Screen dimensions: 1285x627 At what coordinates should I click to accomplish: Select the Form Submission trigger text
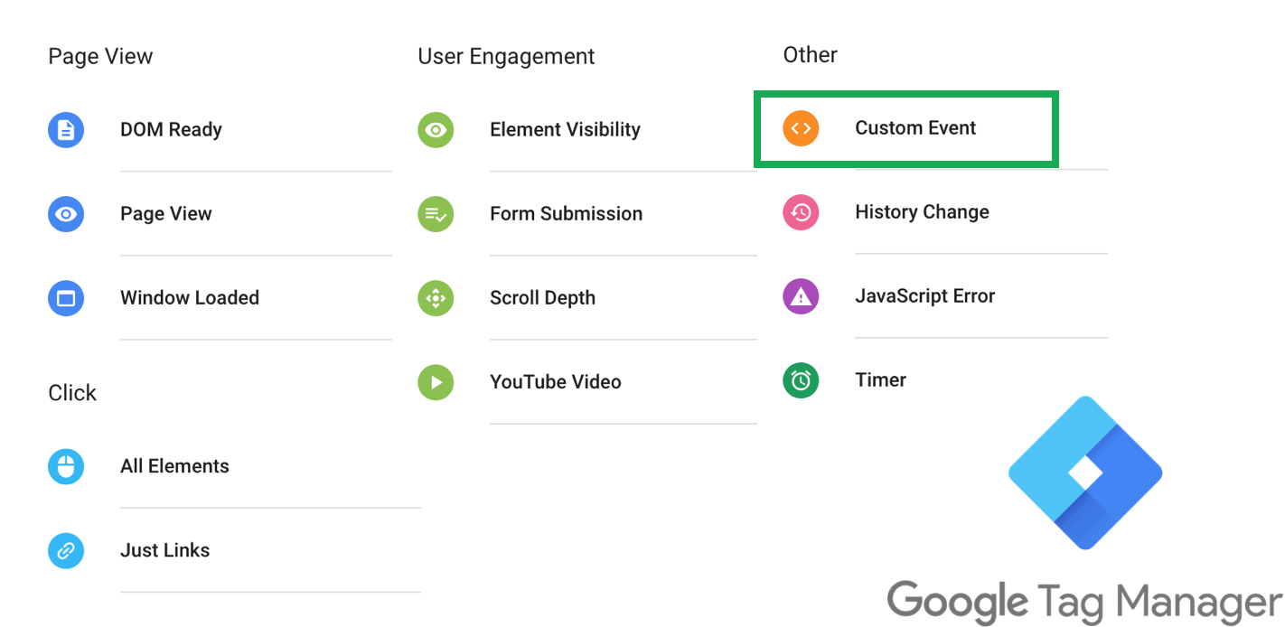point(566,214)
